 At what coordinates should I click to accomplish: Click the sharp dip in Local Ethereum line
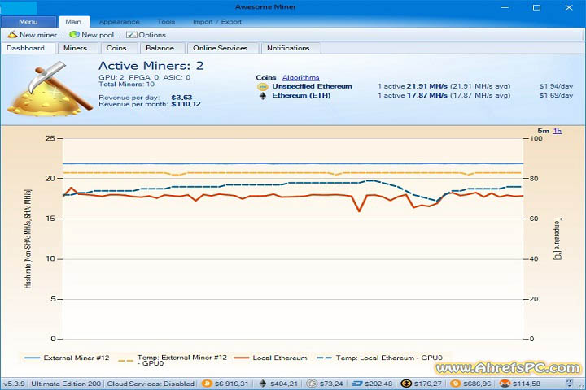[359, 210]
